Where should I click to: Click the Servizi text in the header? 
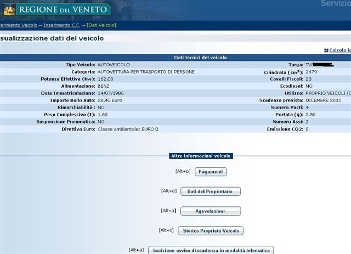point(336,4)
